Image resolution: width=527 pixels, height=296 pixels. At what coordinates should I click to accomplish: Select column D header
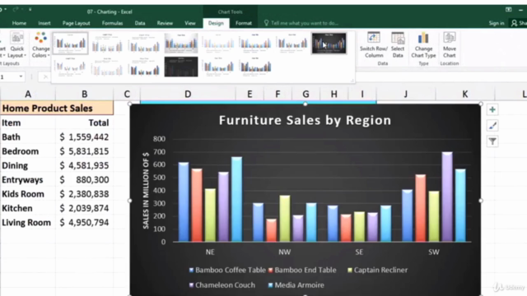click(188, 94)
